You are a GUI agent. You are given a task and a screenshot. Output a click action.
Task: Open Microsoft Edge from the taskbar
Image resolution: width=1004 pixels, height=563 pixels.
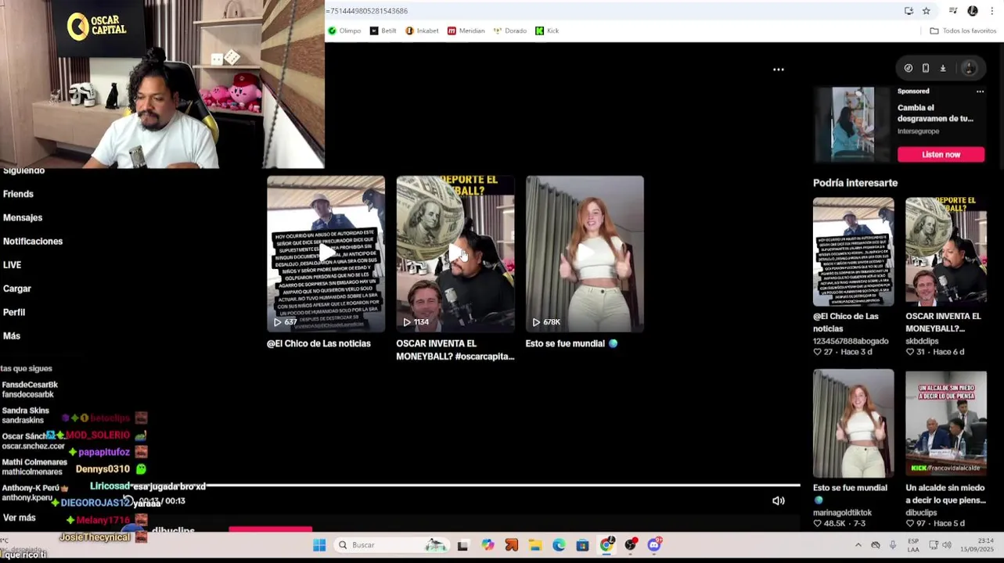pyautogui.click(x=559, y=545)
